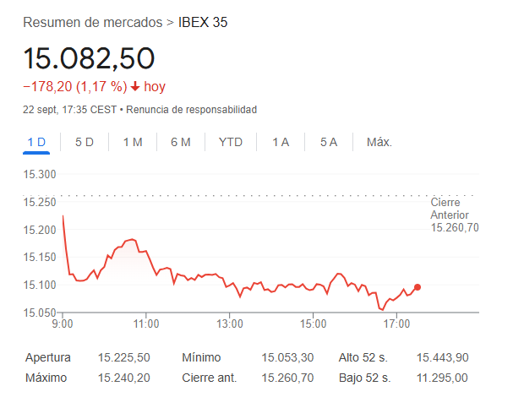Show the 6 M chart range

pyautogui.click(x=181, y=142)
